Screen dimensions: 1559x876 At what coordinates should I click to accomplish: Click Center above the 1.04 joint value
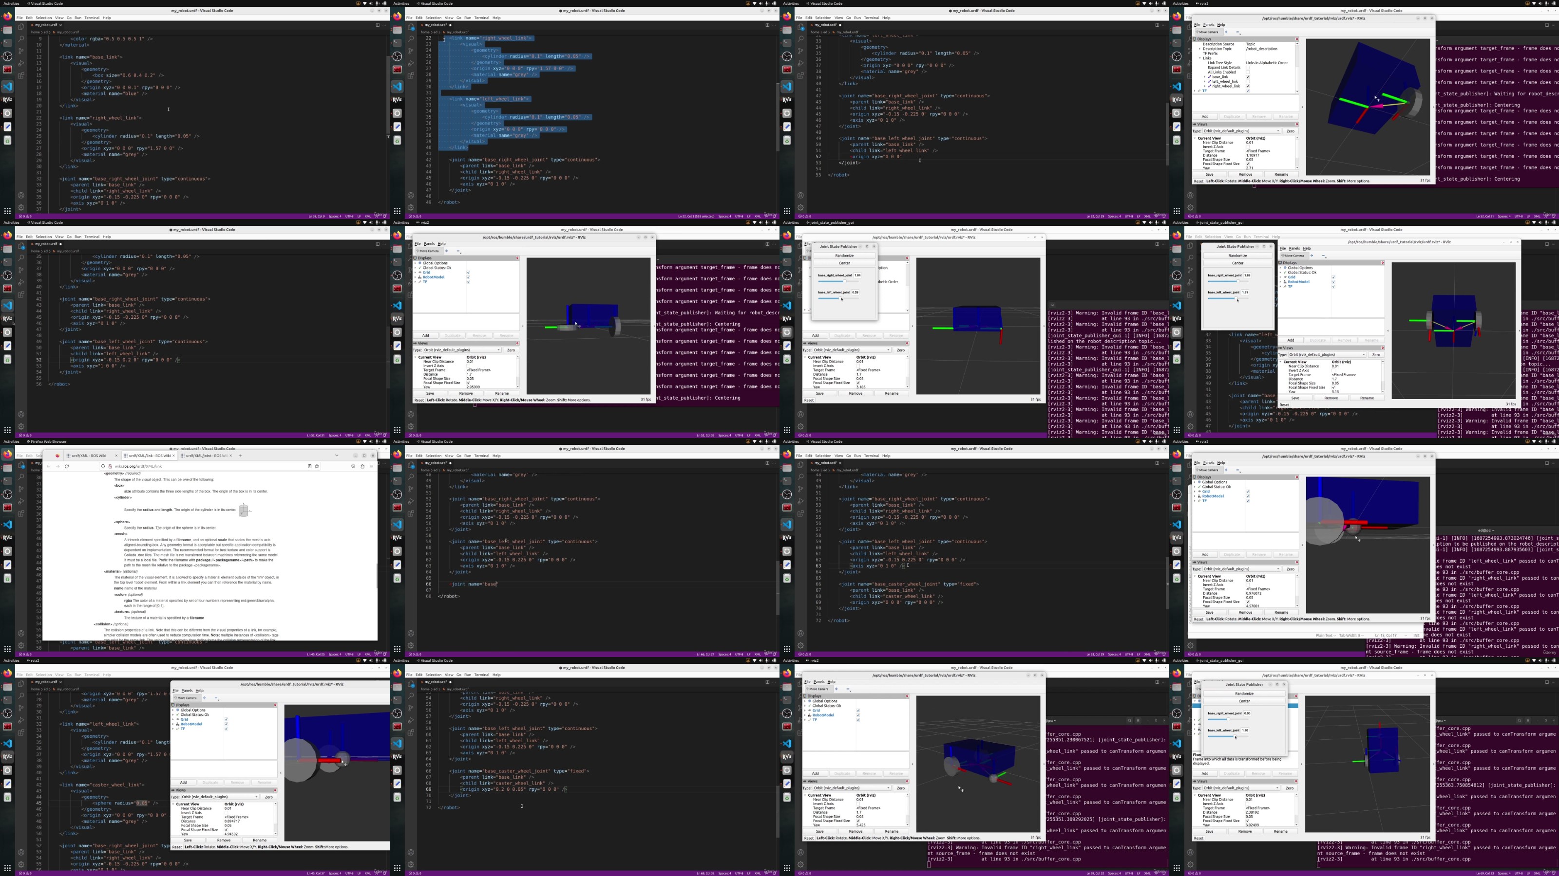point(844,263)
